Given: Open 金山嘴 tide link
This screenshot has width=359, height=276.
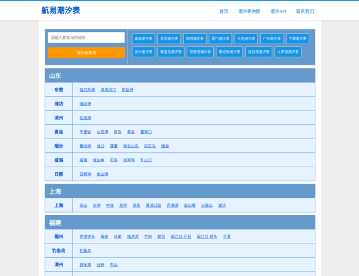Looking at the screenshot, I should click(x=189, y=205).
